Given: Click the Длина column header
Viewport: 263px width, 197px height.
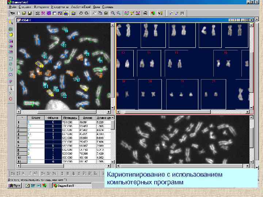Looking at the screenshot, I should tap(87, 118).
